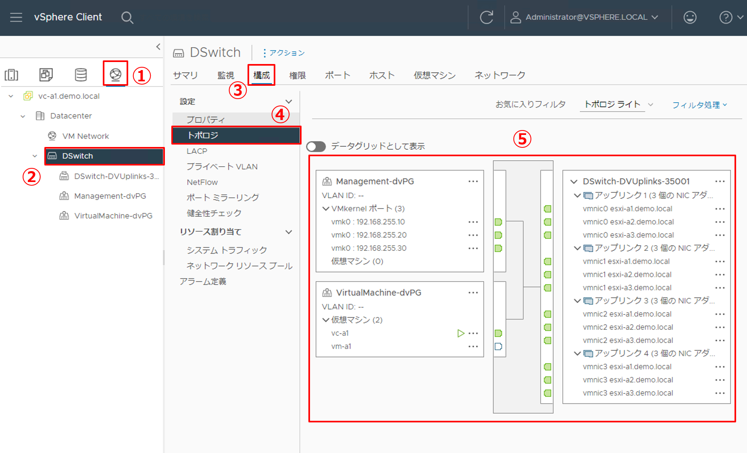Image resolution: width=747 pixels, height=453 pixels.
Task: Open the フィルタ処理 filter link
Action: coord(699,105)
